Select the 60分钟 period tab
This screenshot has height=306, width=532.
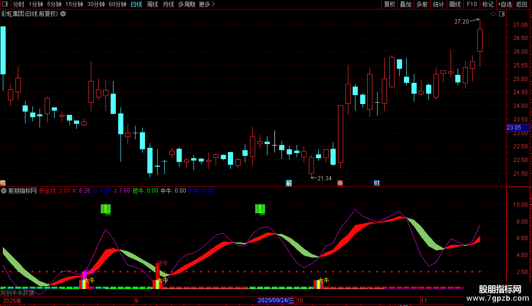point(117,4)
